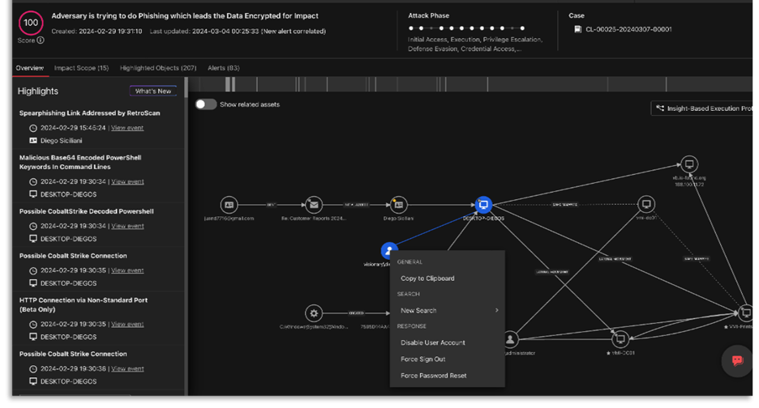Choose Force Password Reset menu entry
The image size is (759, 408).
coord(433,376)
